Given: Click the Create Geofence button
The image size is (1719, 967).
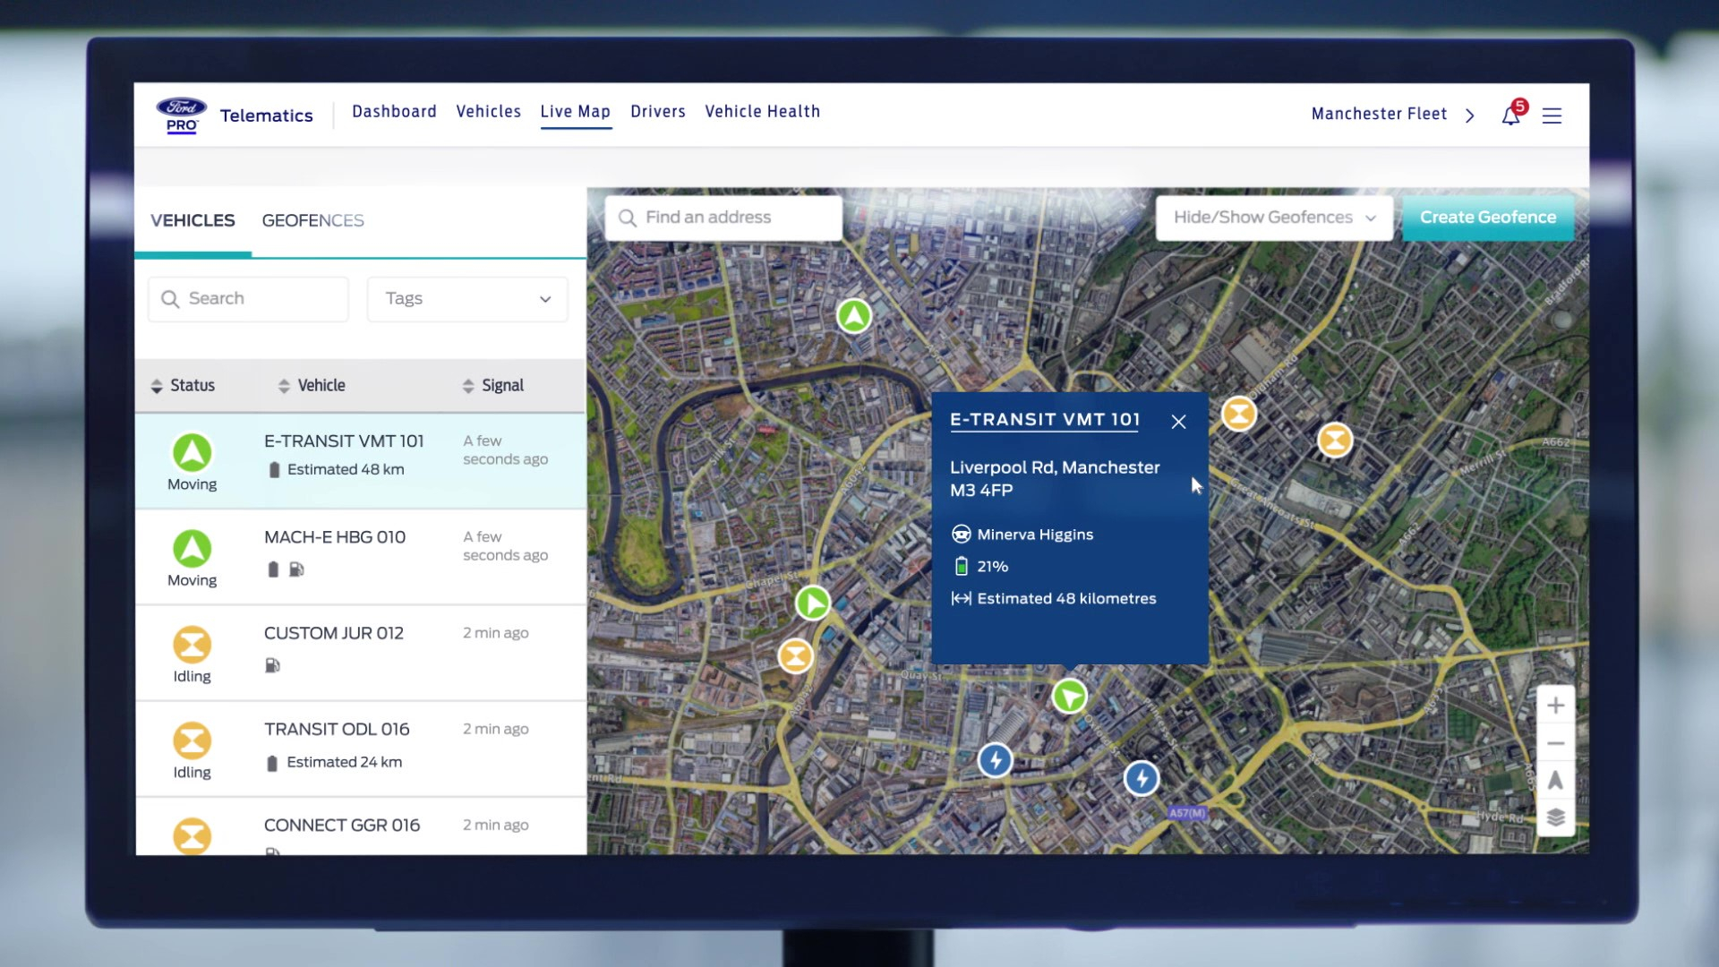Looking at the screenshot, I should tap(1488, 218).
